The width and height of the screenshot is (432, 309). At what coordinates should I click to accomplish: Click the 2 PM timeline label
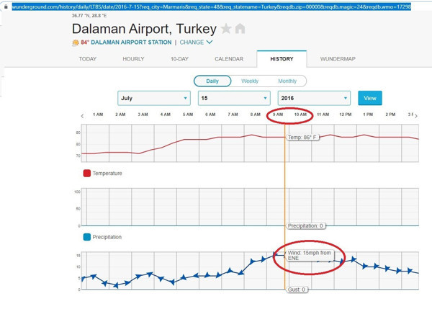tap(390, 115)
